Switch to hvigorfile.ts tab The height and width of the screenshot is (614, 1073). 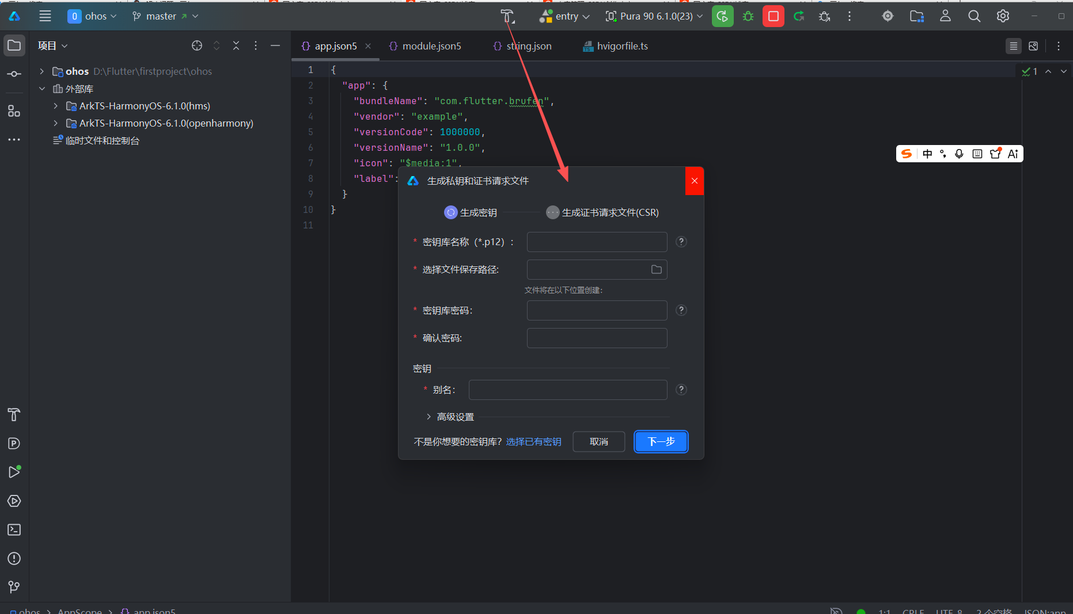pos(615,46)
